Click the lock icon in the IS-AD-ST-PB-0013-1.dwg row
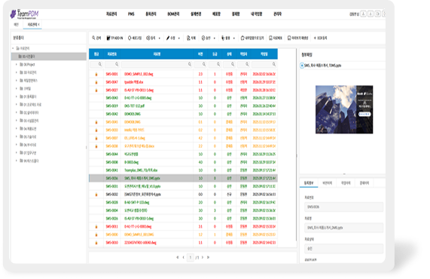Viewport: 430px width, 279px height. coord(96,90)
